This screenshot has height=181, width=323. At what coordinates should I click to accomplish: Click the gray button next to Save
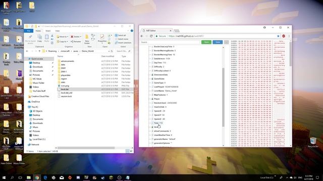[x=227, y=42]
